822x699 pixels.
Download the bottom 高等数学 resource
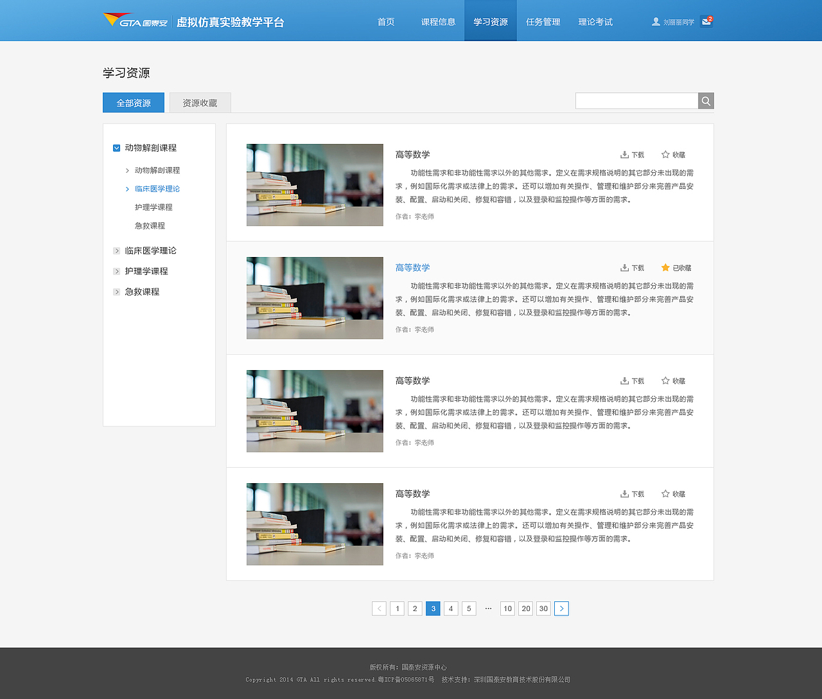[633, 493]
